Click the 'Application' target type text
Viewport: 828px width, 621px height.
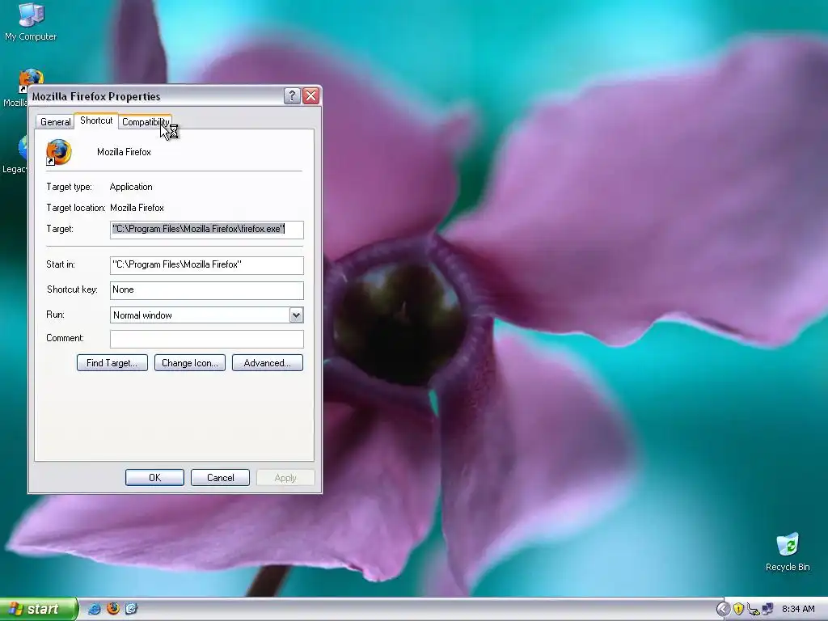pyautogui.click(x=131, y=187)
